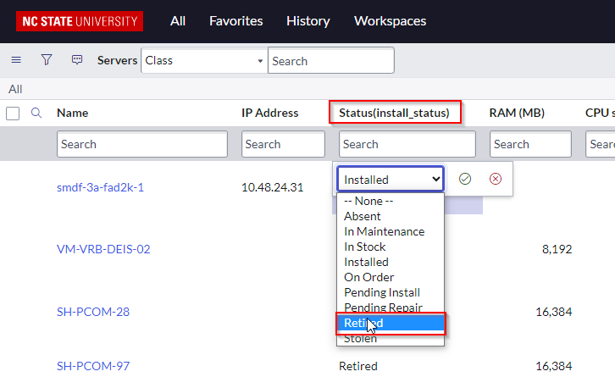Cancel status edit with red X
Screen dimensions: 615x388
point(496,179)
